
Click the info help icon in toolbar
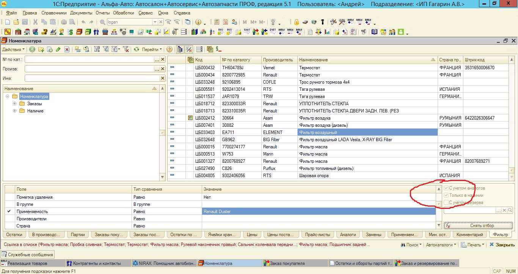tap(198, 22)
